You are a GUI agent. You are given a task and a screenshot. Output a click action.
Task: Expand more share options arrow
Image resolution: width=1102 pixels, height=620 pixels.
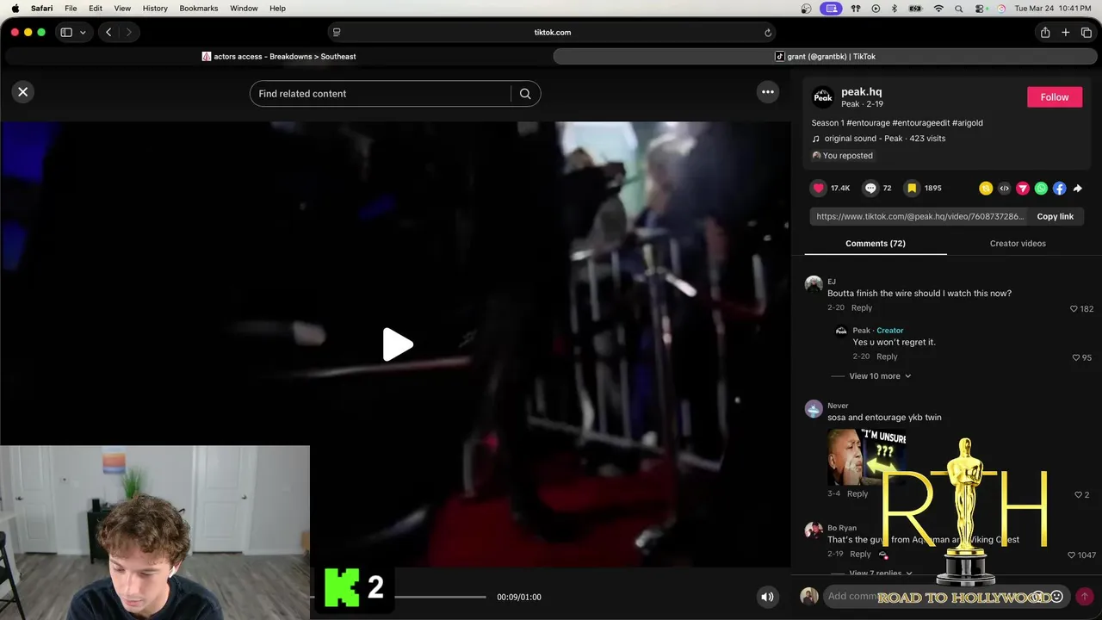1078,189
